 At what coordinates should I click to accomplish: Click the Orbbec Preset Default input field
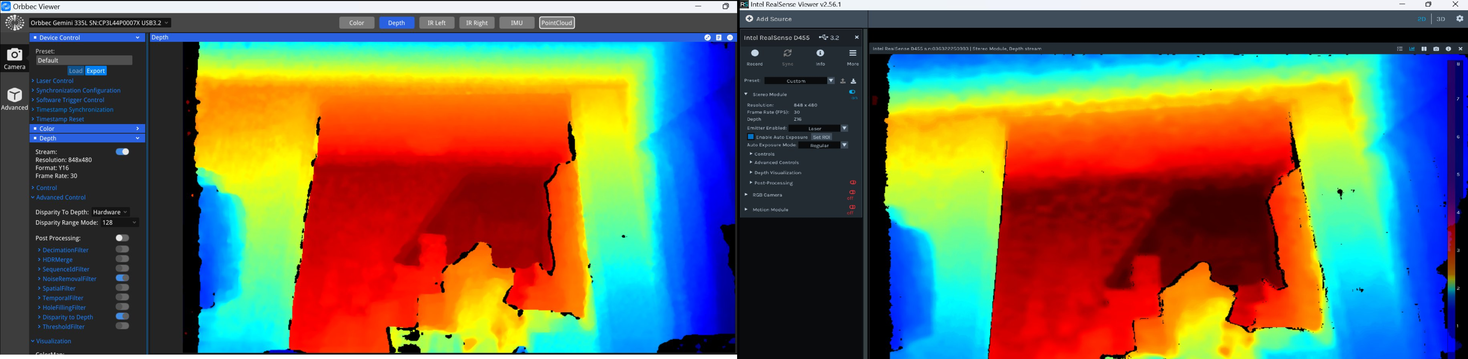tap(84, 60)
